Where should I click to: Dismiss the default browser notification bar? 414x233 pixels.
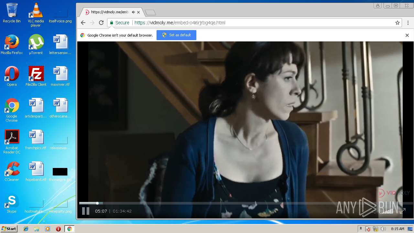coord(407,35)
